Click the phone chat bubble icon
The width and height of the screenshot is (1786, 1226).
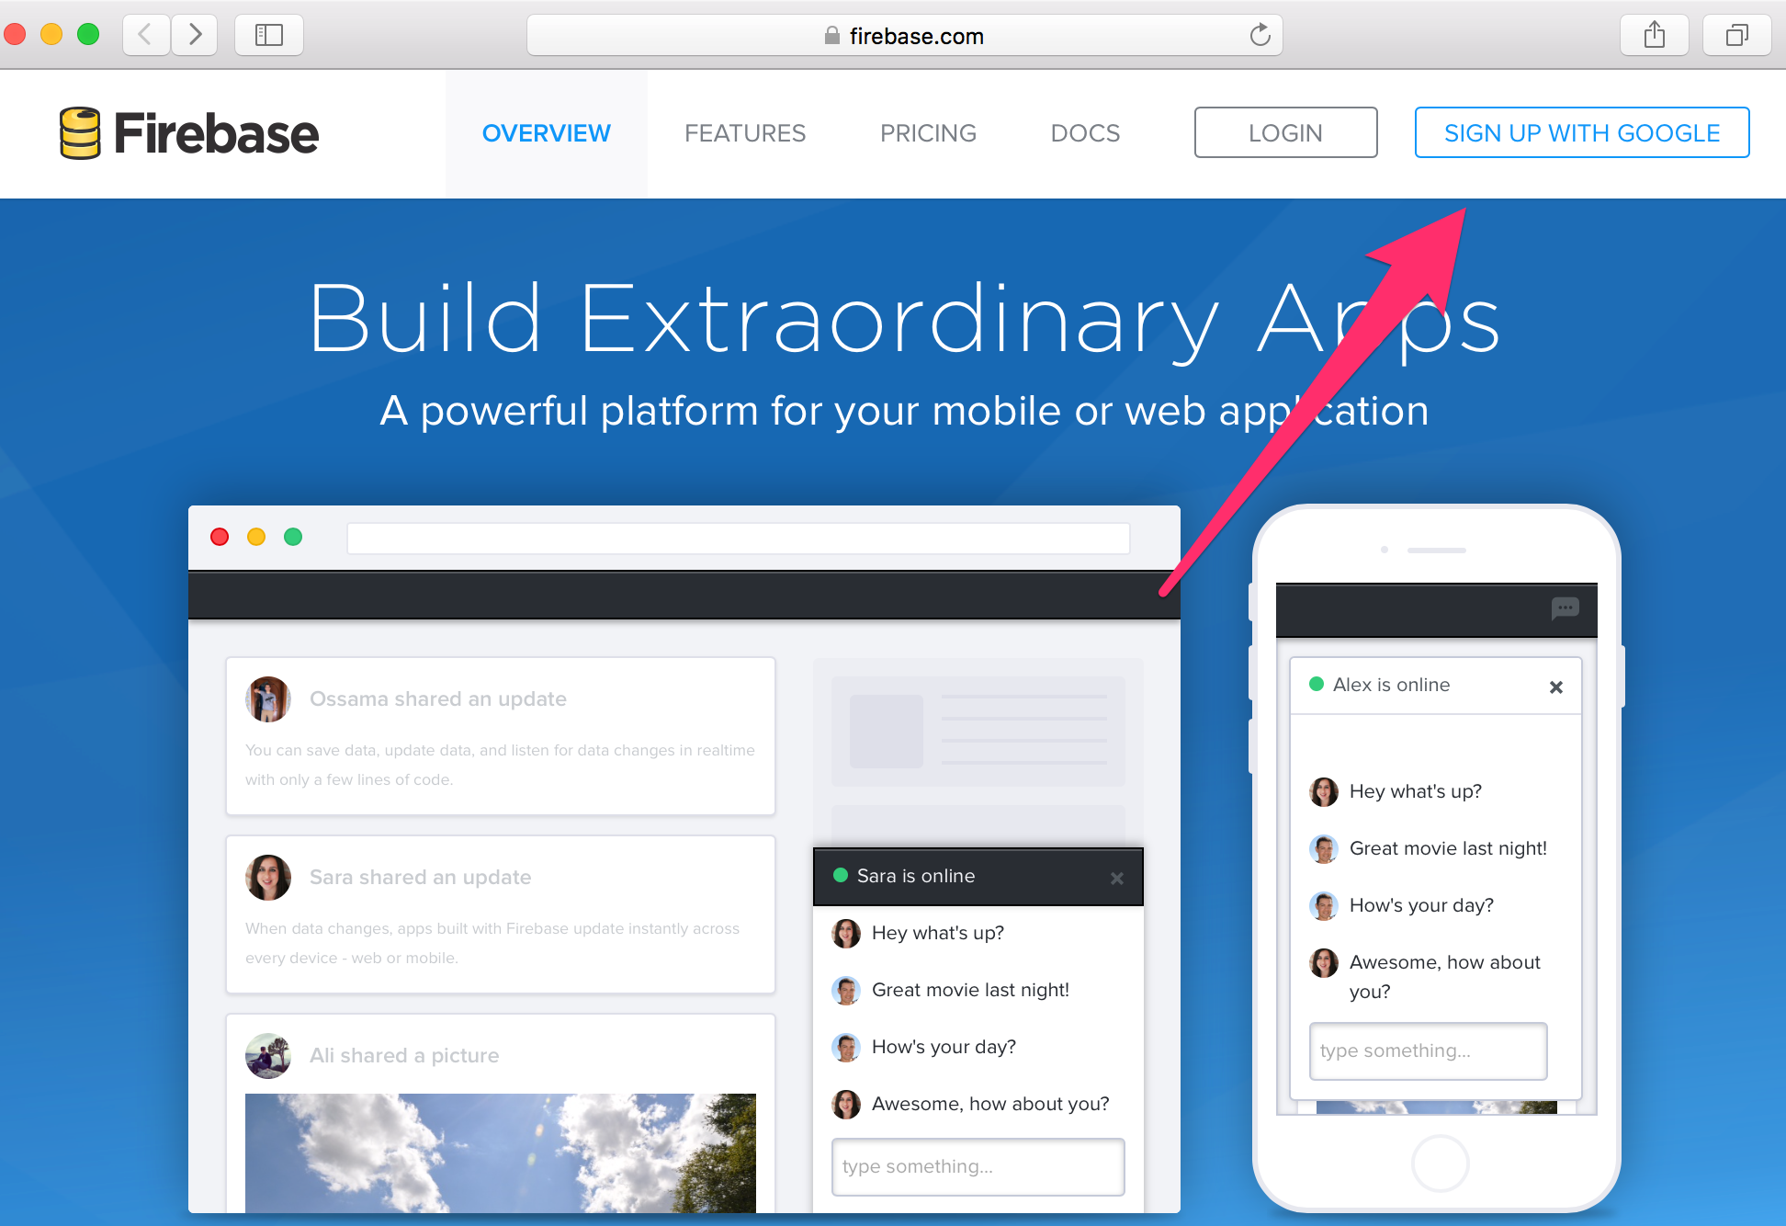(1565, 608)
